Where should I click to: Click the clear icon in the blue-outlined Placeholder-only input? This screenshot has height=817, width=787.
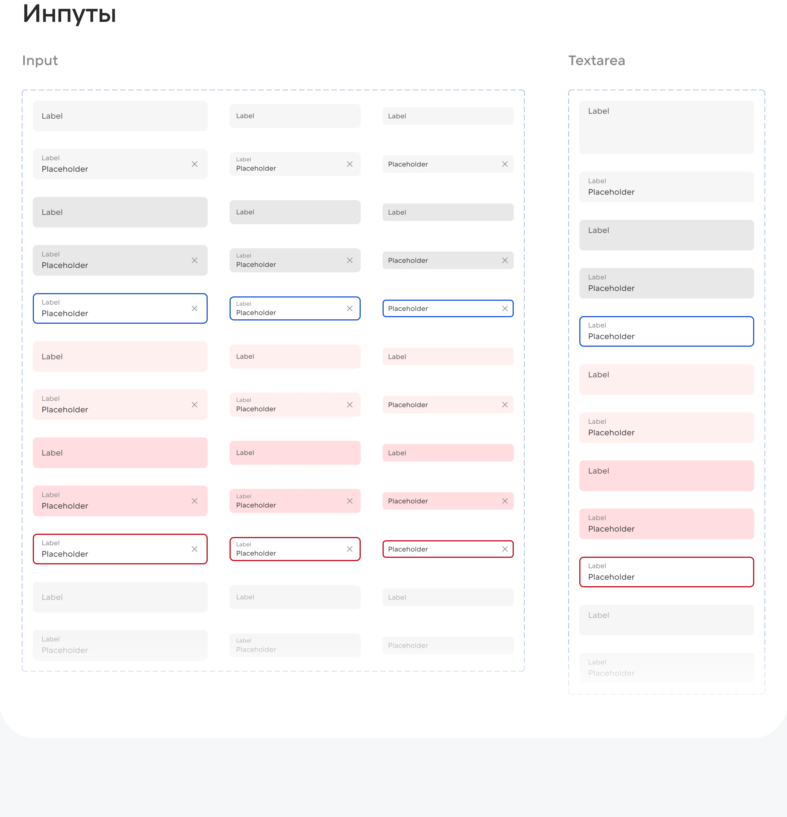click(x=504, y=308)
